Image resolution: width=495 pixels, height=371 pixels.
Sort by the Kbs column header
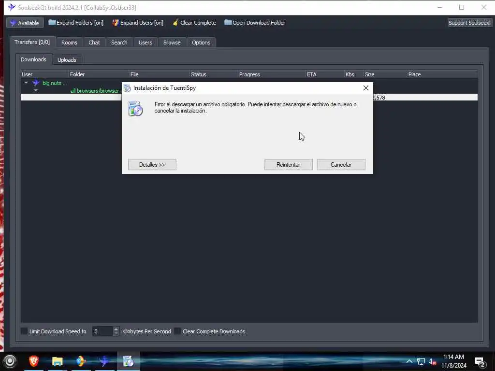354,74
